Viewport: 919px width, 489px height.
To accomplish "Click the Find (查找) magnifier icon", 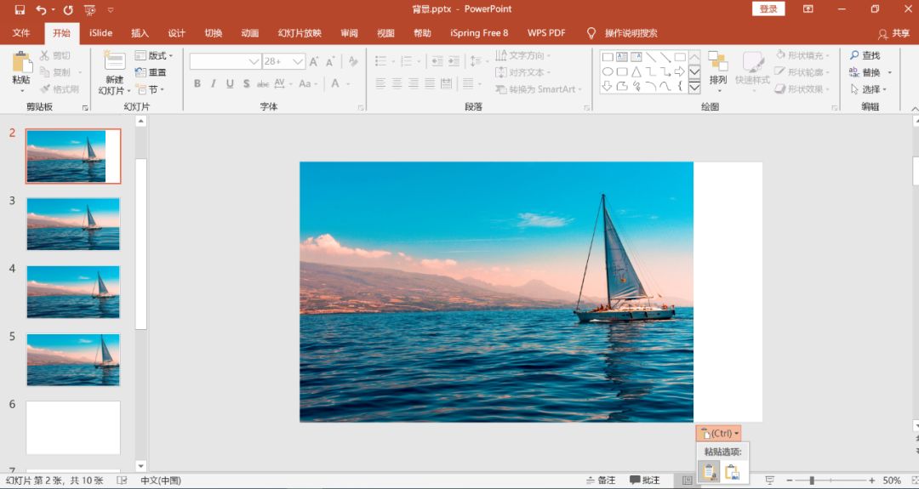I will pyautogui.click(x=854, y=55).
